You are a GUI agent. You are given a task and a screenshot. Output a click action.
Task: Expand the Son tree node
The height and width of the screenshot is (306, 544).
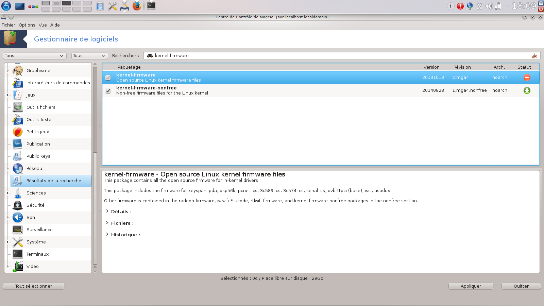pos(8,217)
